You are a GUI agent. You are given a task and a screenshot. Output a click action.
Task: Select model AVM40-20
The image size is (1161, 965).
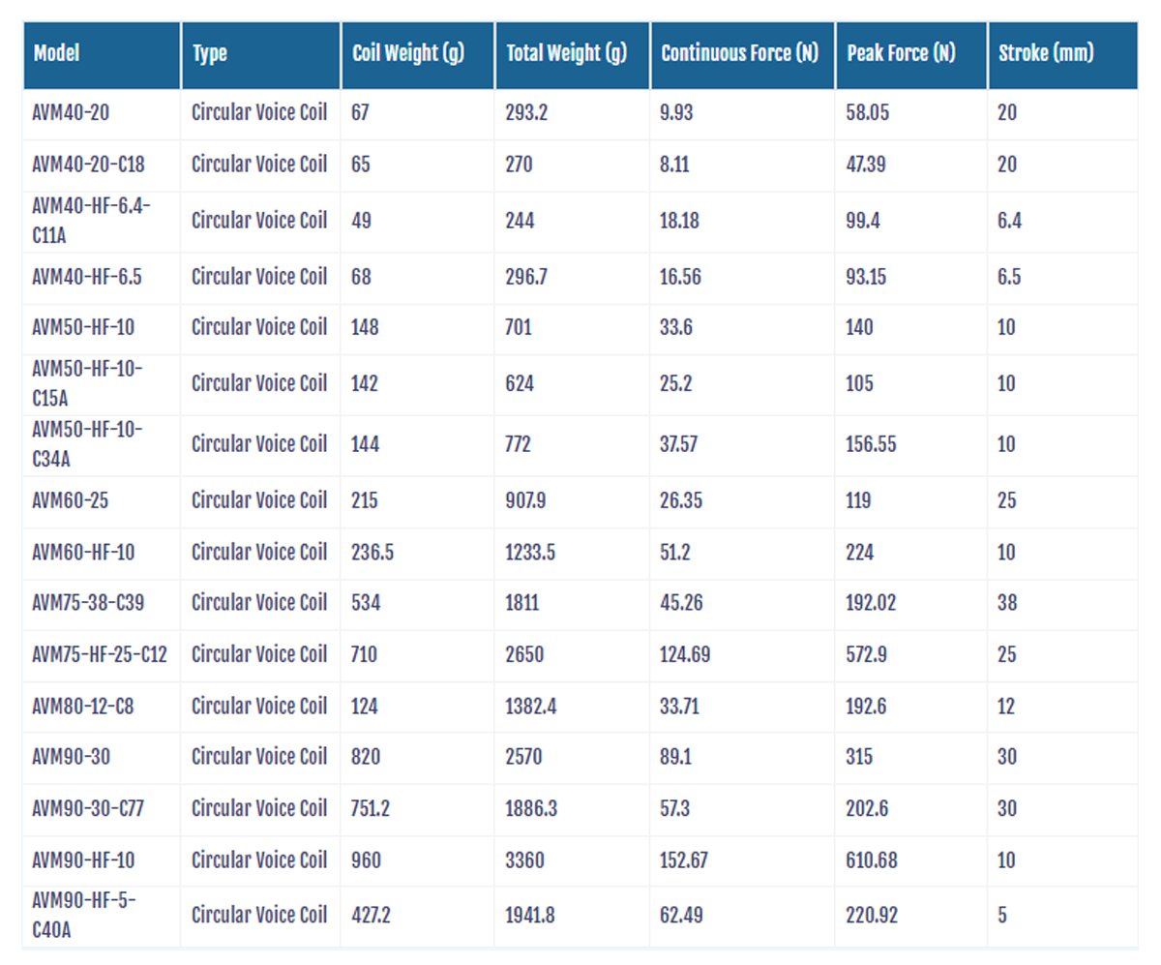[x=72, y=113]
